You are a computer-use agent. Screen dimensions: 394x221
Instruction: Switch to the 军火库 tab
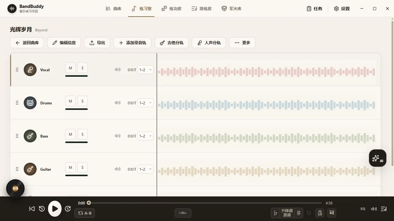click(x=231, y=9)
